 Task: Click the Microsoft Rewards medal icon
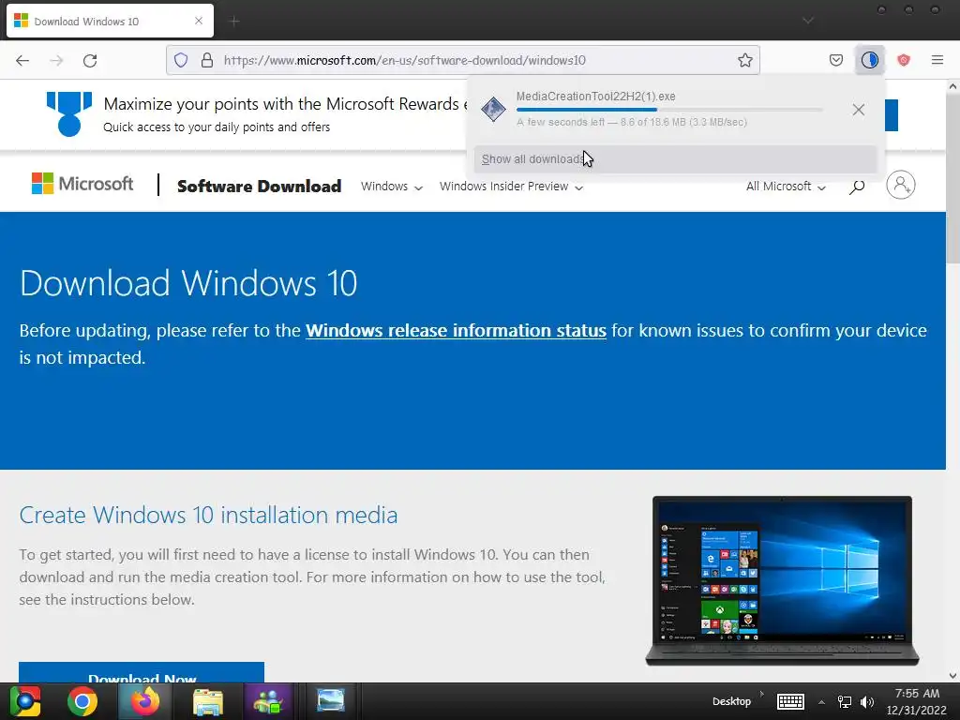coord(69,113)
